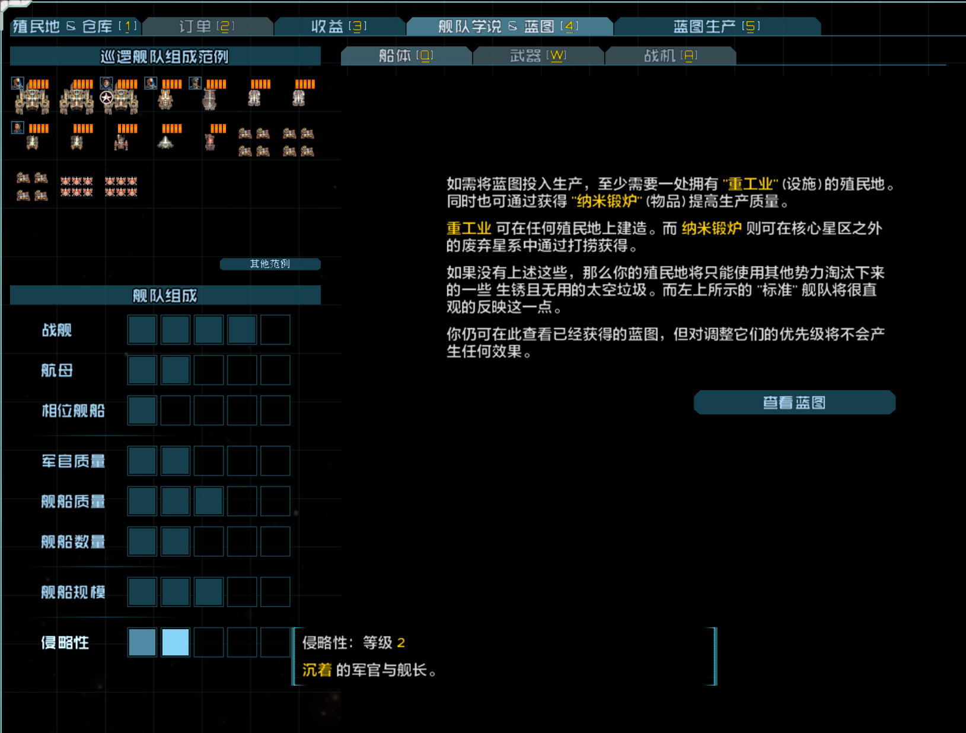Switch to the 收益 tab
Viewport: 966px width, 733px height.
click(x=339, y=27)
